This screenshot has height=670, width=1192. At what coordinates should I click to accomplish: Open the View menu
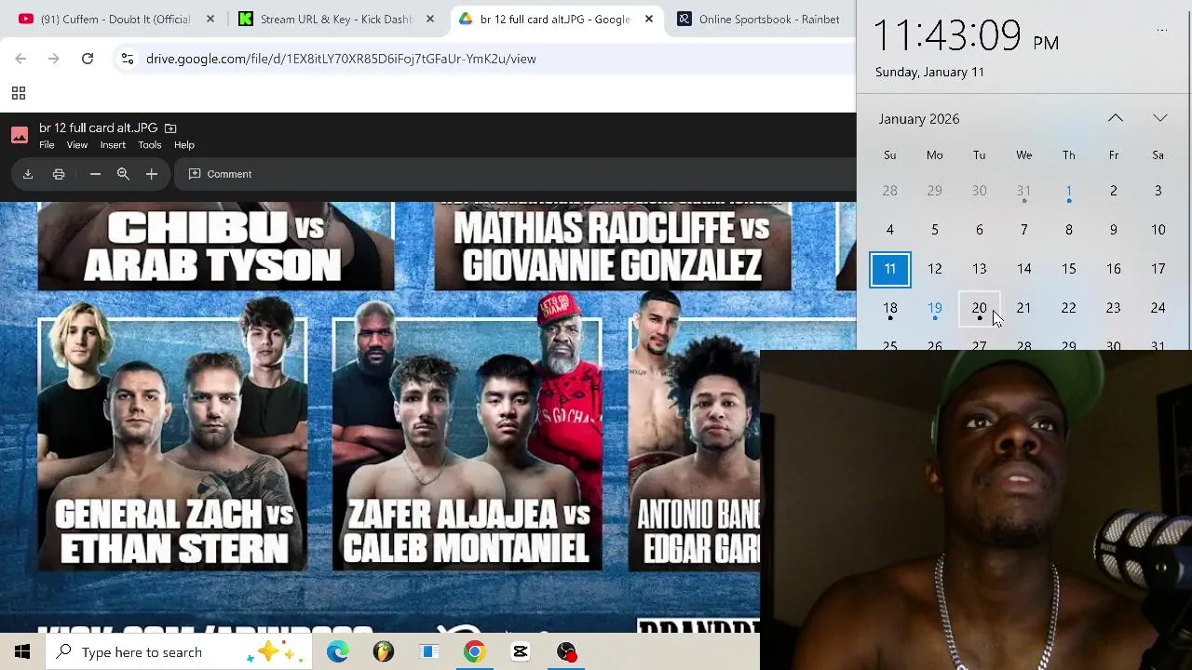click(77, 145)
